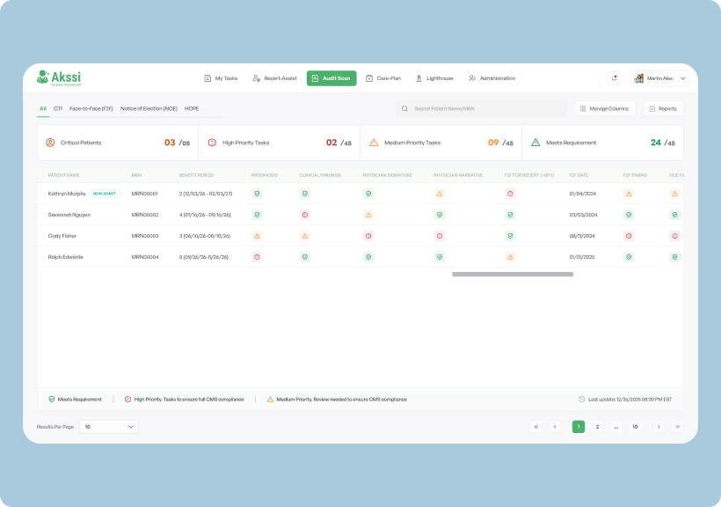Click Kathryn Murphy's F2F for Recert alert icon
Viewport: 721px width, 507px height.
point(510,194)
